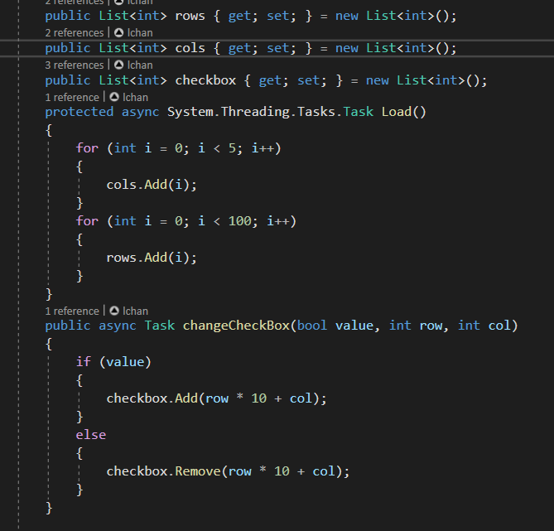Click 'lchan' author text above cols property
This screenshot has height=531, width=554.
140,33
